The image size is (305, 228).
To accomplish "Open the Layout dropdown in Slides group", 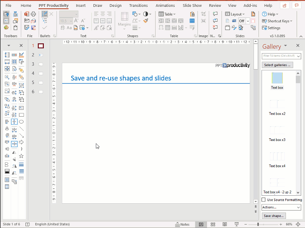I will 235,14.
